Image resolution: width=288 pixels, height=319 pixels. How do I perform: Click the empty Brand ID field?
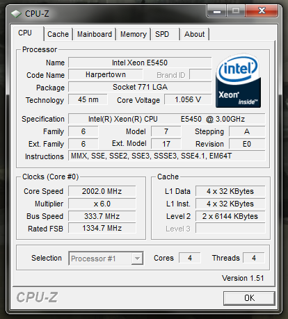(x=200, y=74)
